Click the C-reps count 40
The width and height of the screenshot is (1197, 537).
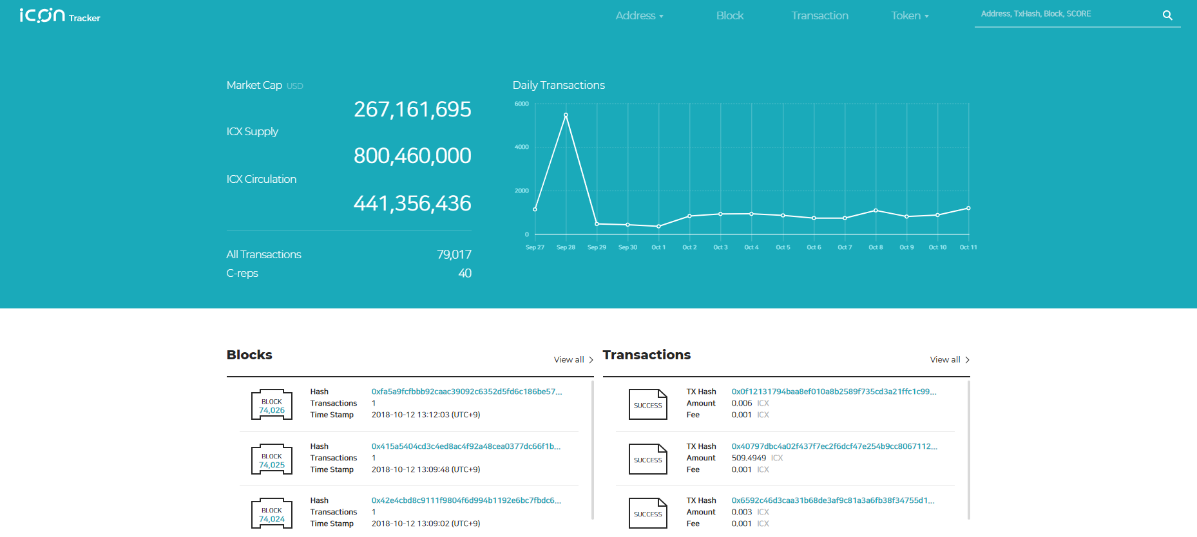coord(465,273)
